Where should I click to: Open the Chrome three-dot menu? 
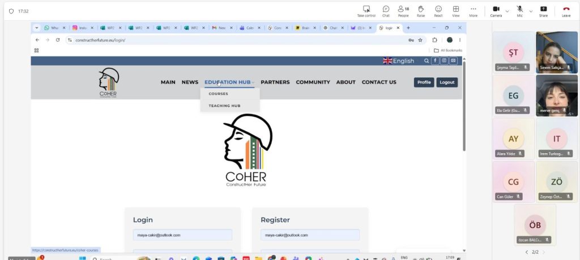(x=460, y=40)
